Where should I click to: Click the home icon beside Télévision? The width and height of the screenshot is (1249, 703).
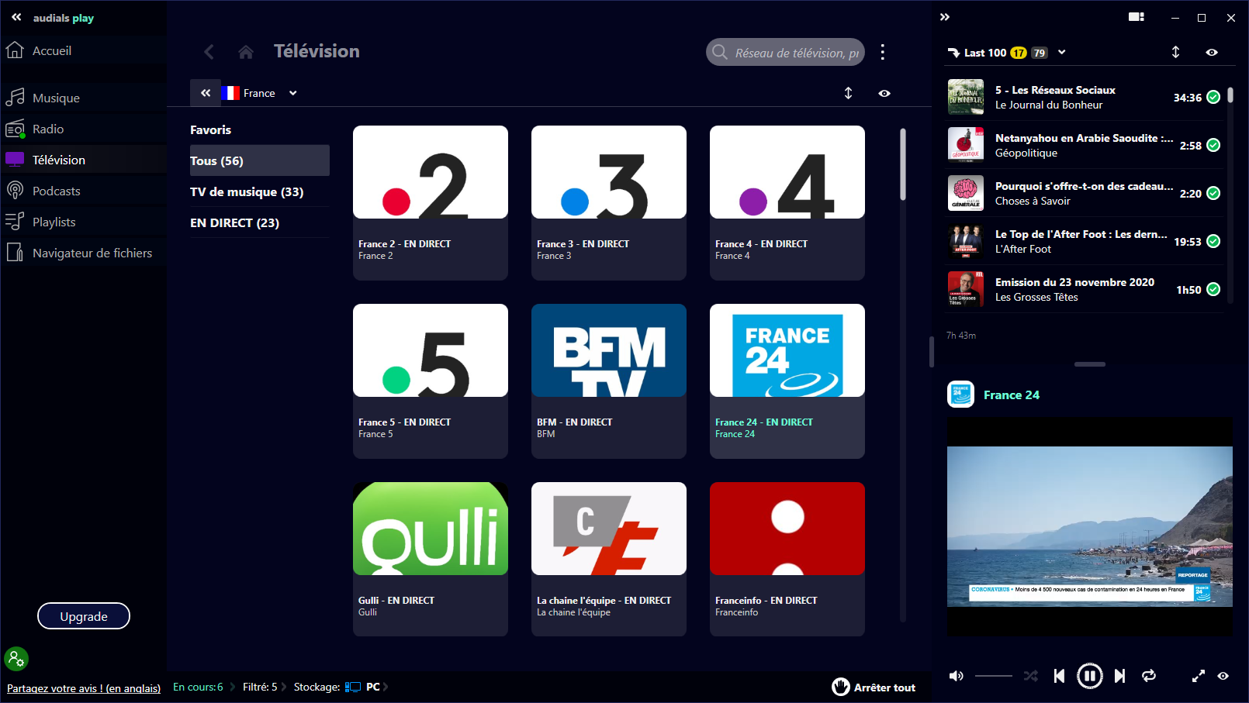click(x=246, y=52)
